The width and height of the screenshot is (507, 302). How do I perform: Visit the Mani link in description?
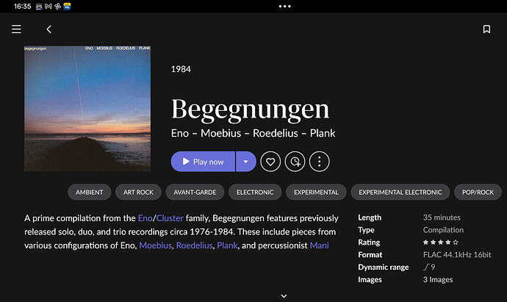tap(318, 245)
